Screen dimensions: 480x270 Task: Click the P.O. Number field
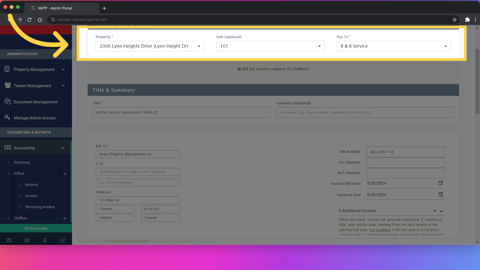tap(405, 162)
